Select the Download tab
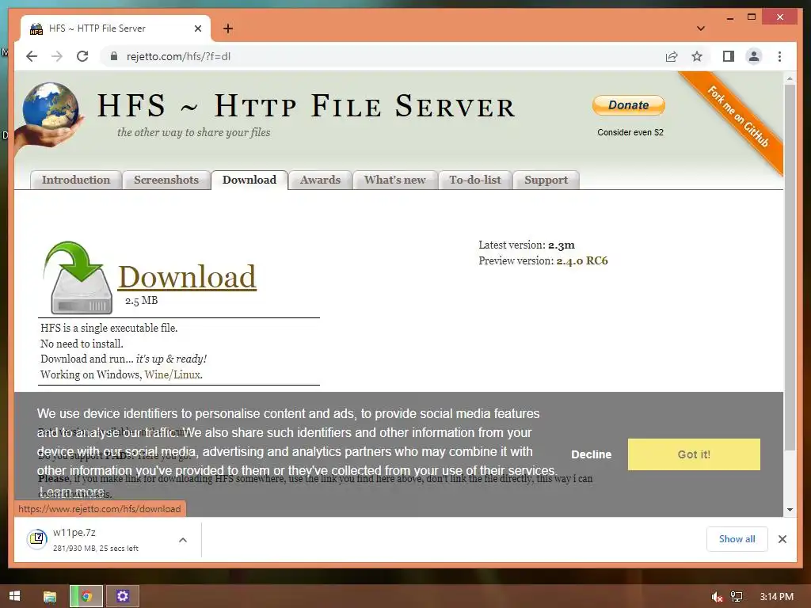 (x=249, y=180)
